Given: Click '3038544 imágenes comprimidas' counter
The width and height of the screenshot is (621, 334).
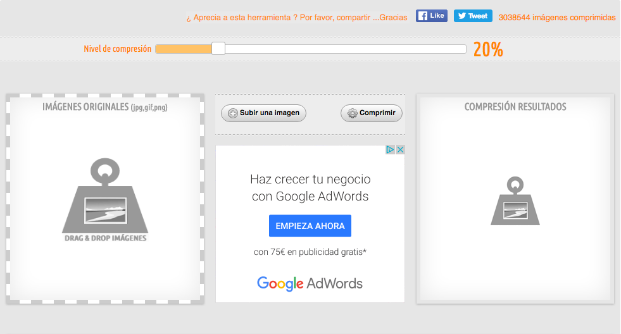Looking at the screenshot, I should click(557, 18).
